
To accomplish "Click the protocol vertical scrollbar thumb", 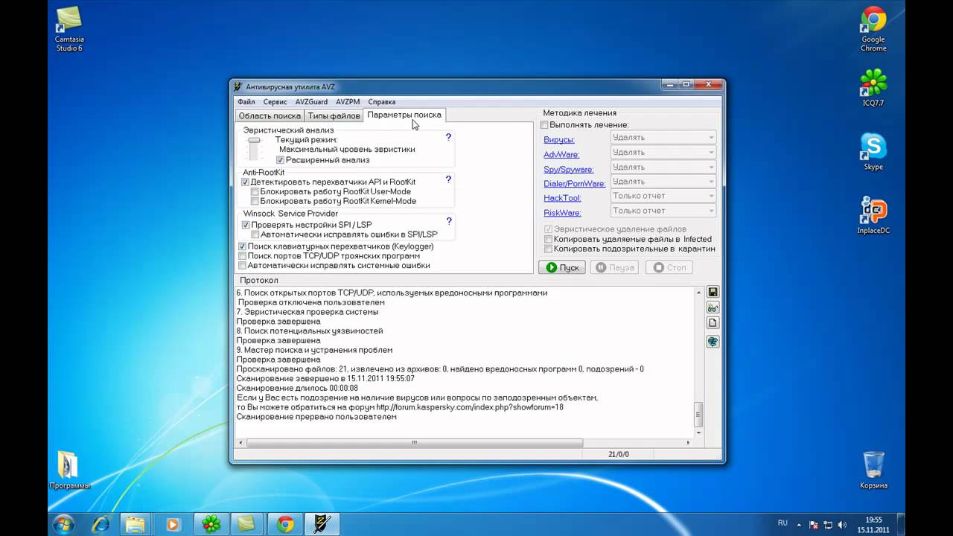I will [x=698, y=414].
